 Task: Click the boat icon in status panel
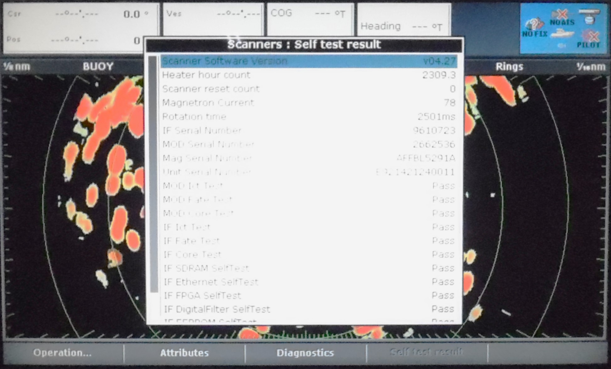[x=563, y=33]
